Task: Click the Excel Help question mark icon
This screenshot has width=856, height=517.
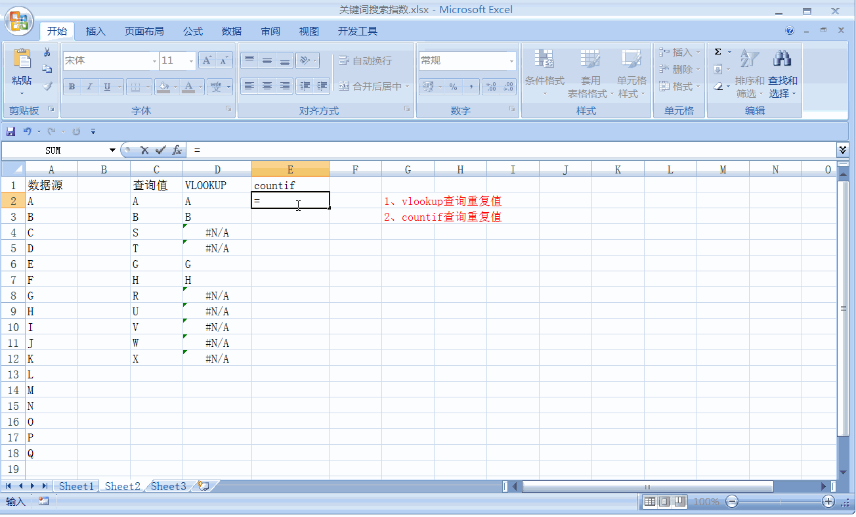Action: pyautogui.click(x=790, y=30)
